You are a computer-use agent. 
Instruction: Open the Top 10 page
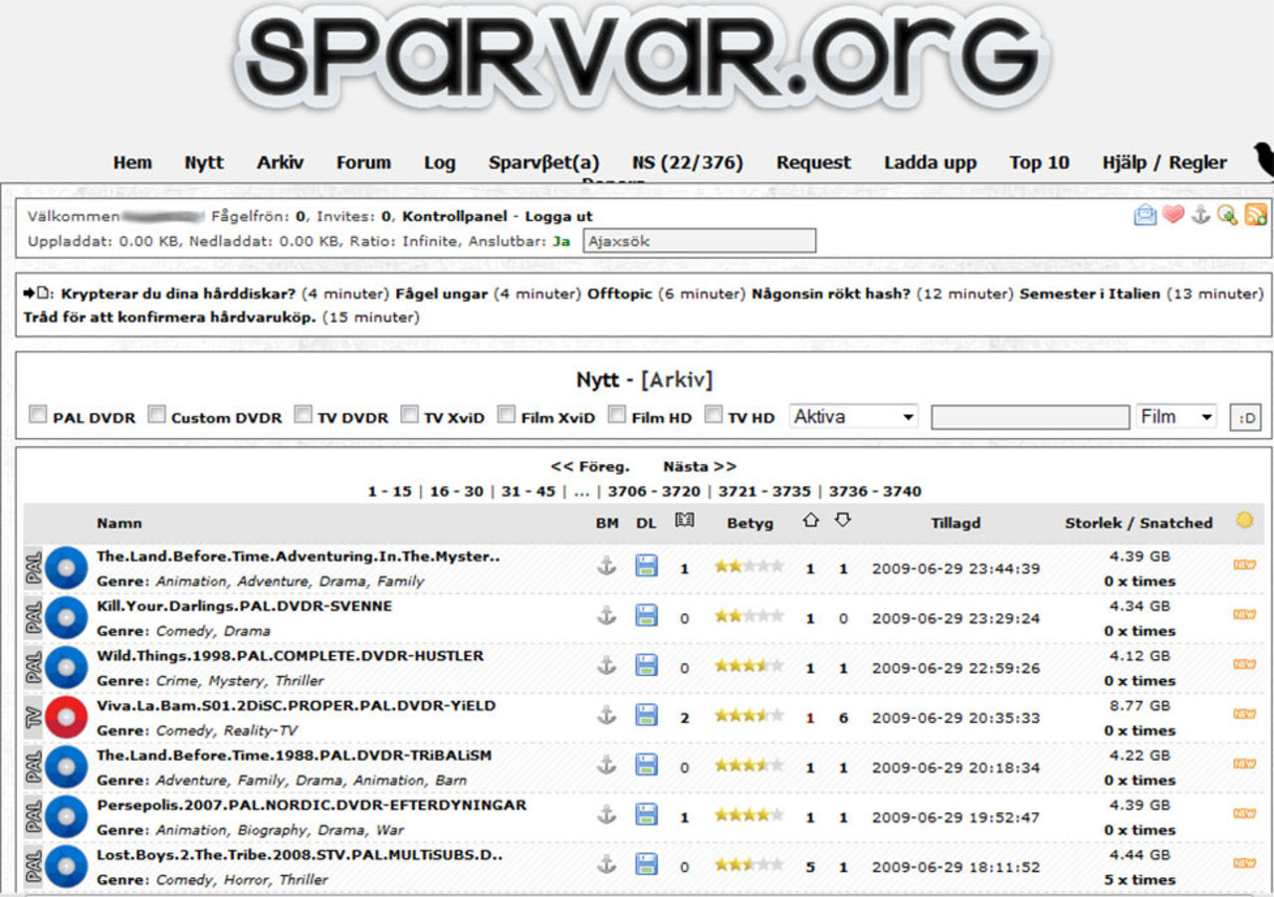coord(1038,162)
